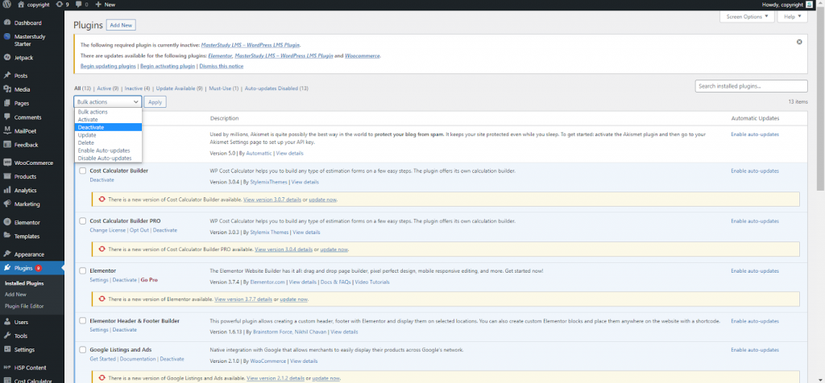Open Dashboard from the sidebar
Image resolution: width=825 pixels, height=383 pixels.
click(x=27, y=23)
